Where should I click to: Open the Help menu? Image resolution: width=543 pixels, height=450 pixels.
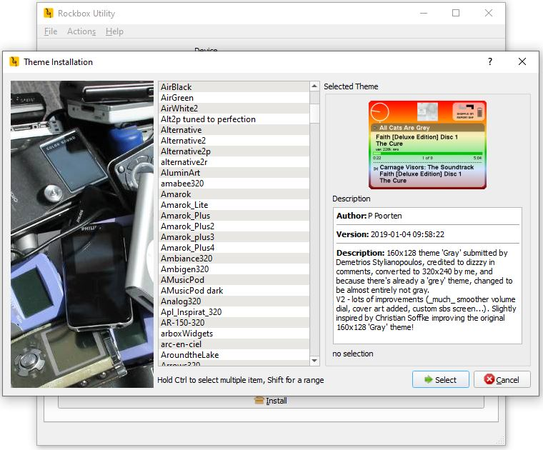(x=114, y=31)
